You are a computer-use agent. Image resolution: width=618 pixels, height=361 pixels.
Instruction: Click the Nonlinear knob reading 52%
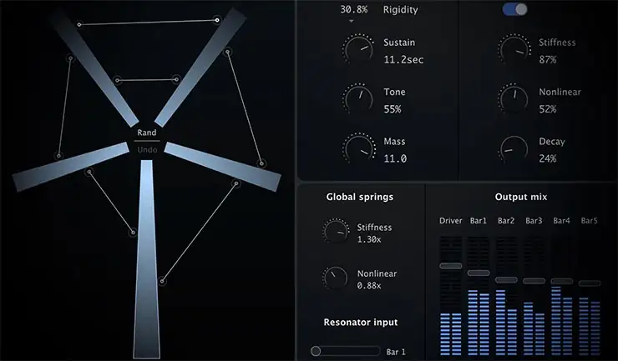click(x=514, y=99)
